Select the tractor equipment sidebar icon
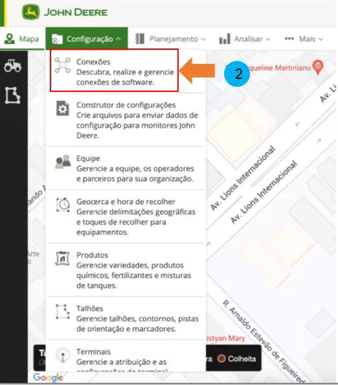The width and height of the screenshot is (338, 385). [x=12, y=65]
